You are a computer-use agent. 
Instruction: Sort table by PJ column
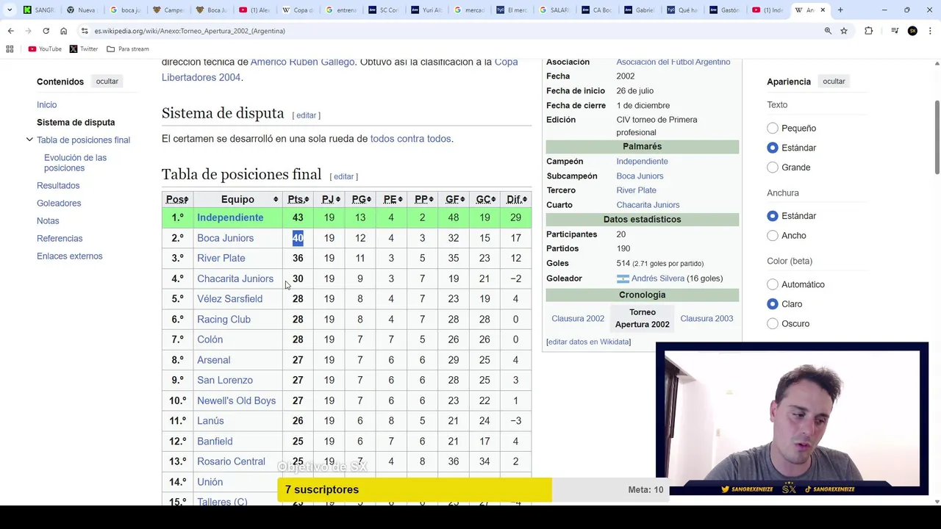(x=329, y=199)
